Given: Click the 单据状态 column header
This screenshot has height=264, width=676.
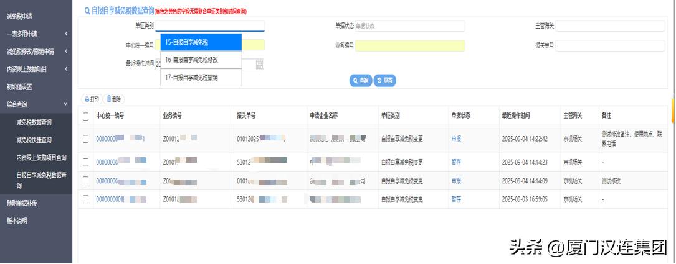Looking at the screenshot, I should tap(461, 116).
